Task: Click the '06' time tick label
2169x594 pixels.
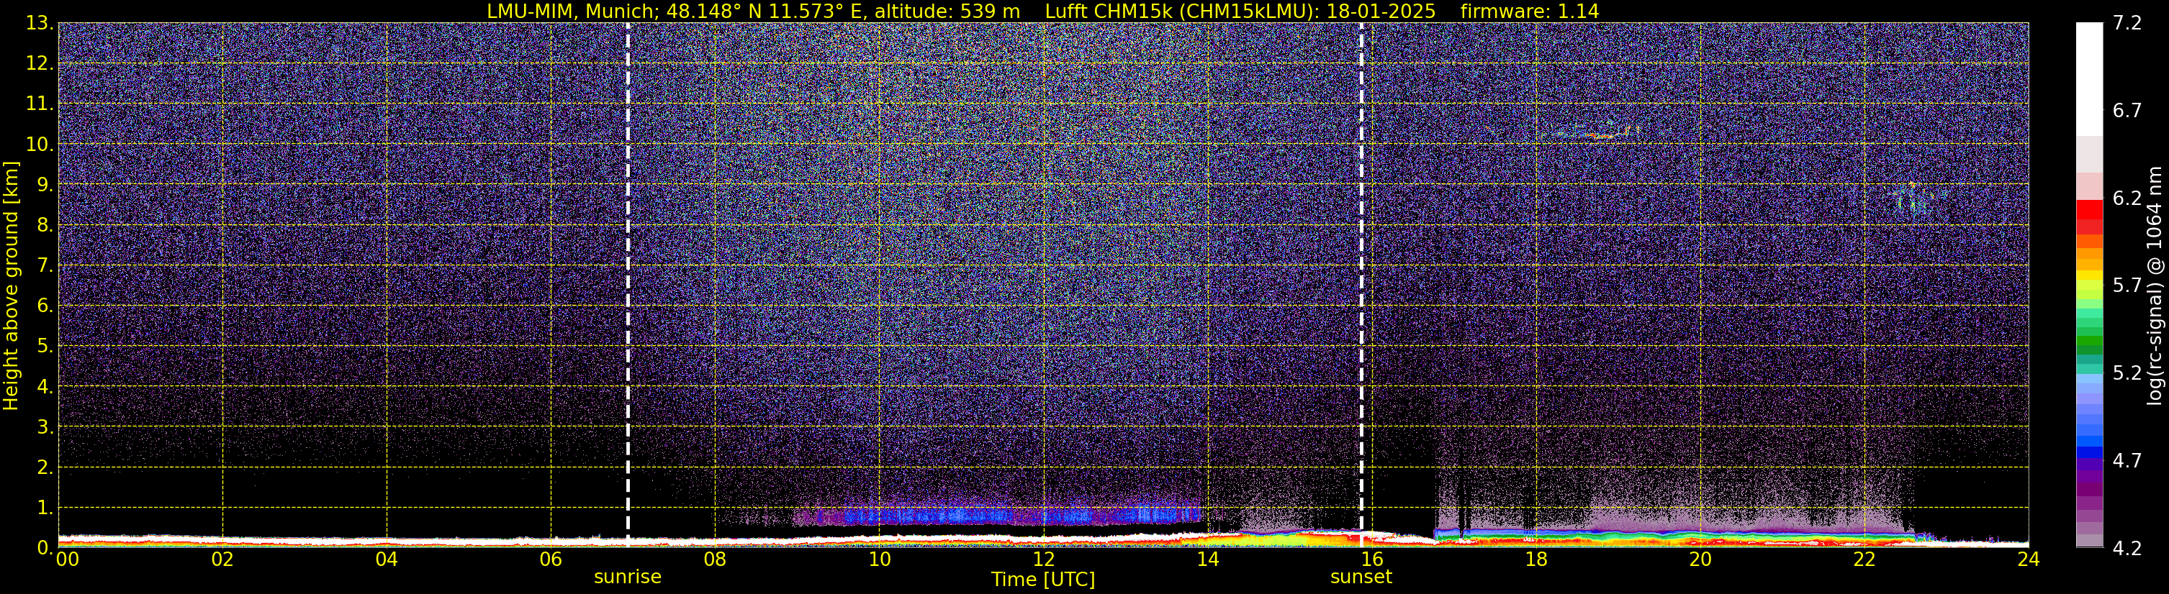Action: click(x=550, y=559)
